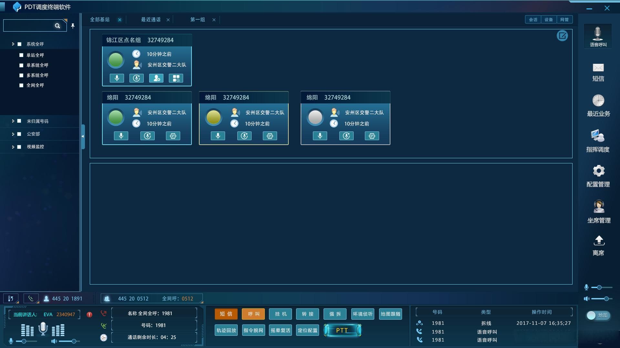Click add-member icon in 锦江区点名组 card
Image resolution: width=620 pixels, height=348 pixels.
pos(156,78)
